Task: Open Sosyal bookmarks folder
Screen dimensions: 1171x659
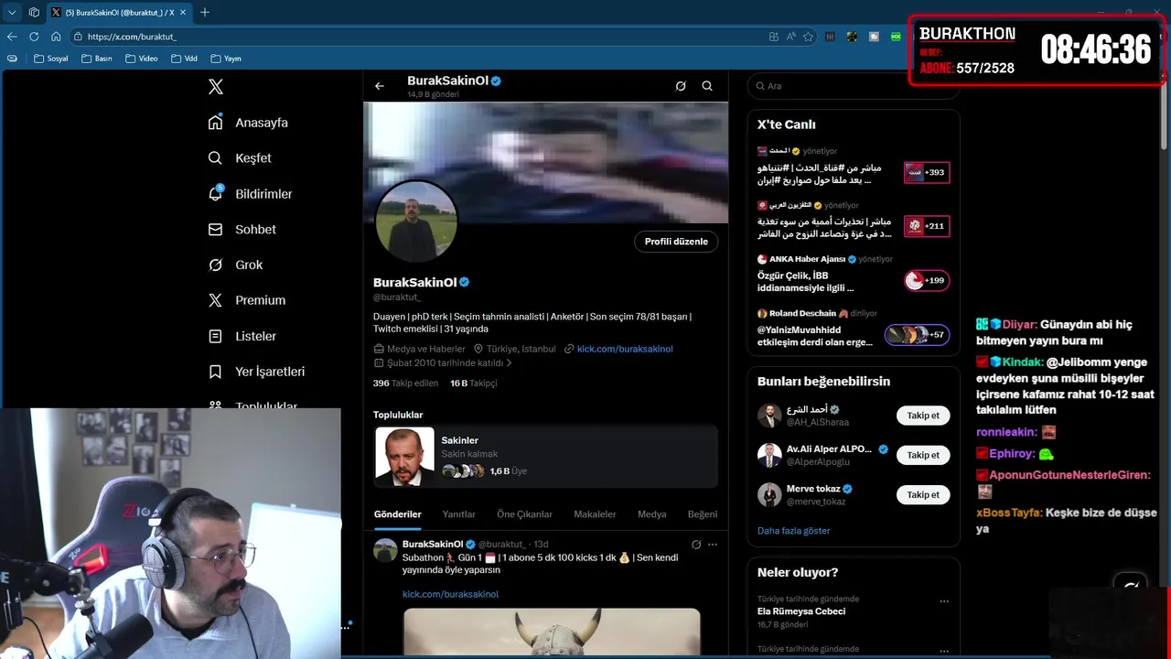Action: click(50, 59)
